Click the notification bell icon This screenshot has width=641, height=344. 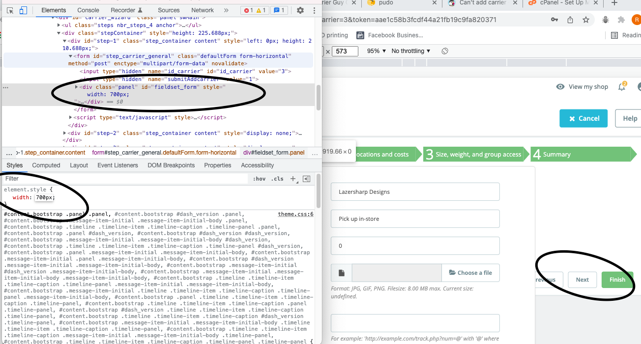pyautogui.click(x=622, y=87)
